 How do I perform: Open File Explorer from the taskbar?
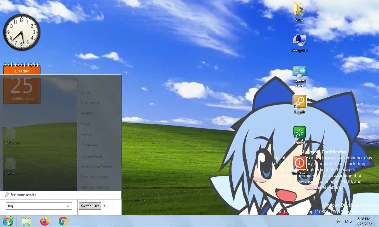click(x=26, y=221)
